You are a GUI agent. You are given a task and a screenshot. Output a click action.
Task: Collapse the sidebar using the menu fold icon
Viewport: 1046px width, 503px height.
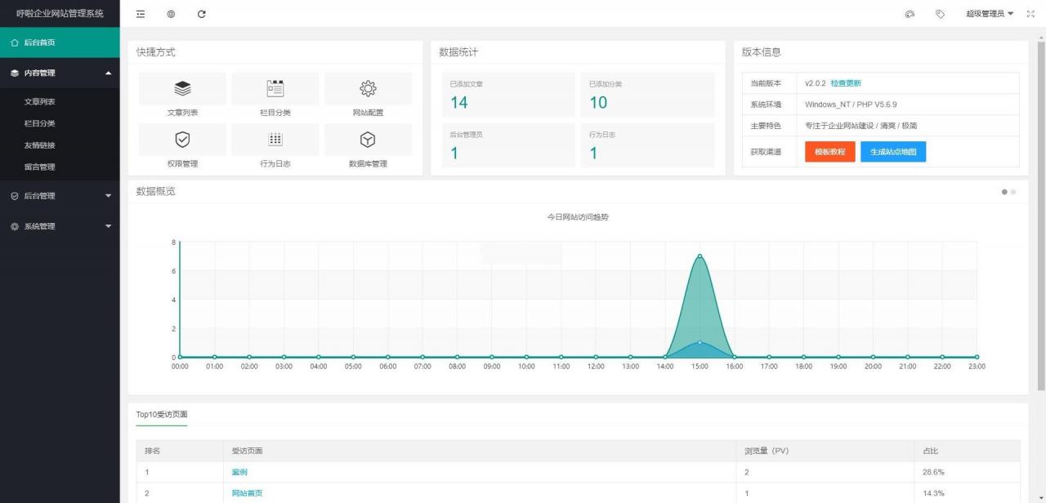coord(141,14)
